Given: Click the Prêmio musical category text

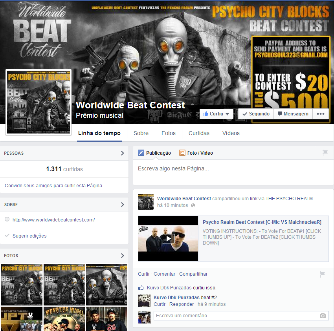Looking at the screenshot, I should pyautogui.click(x=99, y=115).
